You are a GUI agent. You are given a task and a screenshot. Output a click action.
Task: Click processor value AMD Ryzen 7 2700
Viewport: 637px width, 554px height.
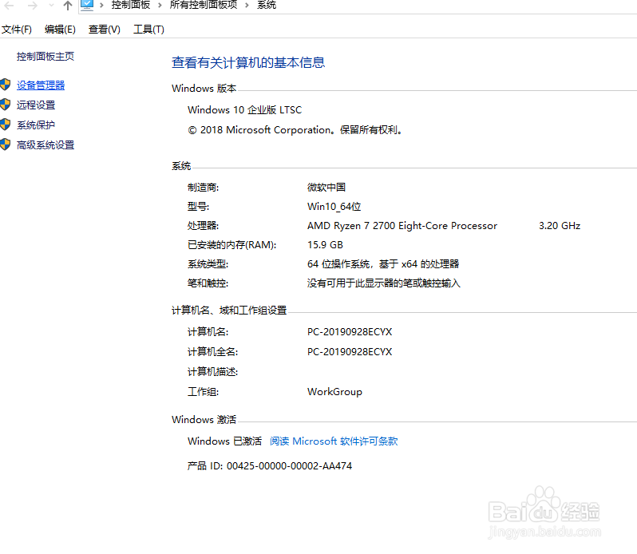click(x=402, y=226)
